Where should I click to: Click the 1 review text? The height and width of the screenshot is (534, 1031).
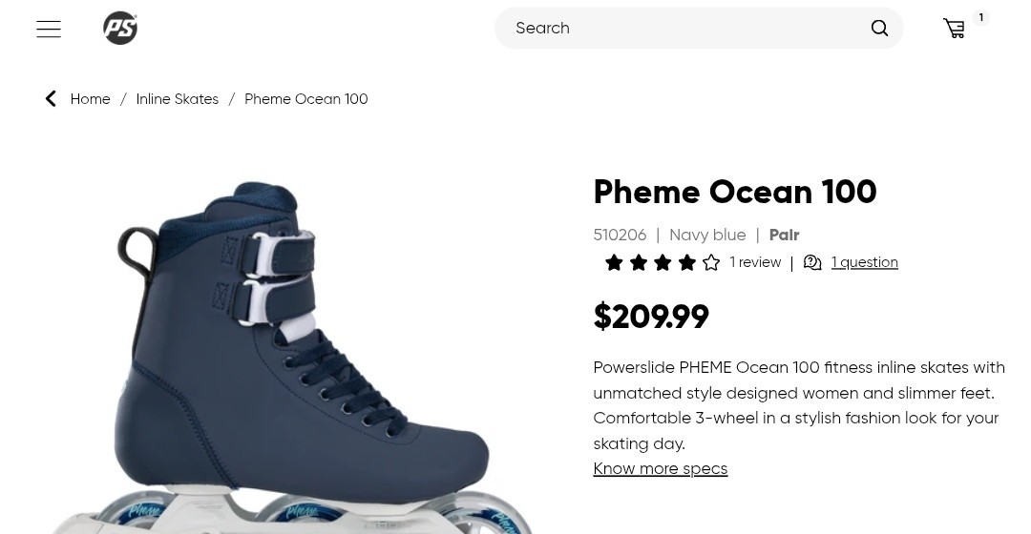pos(755,262)
